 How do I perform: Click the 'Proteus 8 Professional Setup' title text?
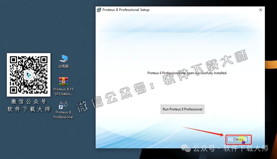pos(126,10)
